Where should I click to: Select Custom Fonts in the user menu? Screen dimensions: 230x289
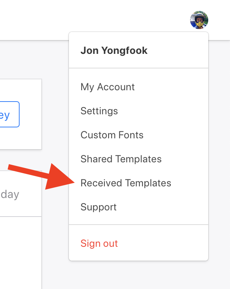112,135
